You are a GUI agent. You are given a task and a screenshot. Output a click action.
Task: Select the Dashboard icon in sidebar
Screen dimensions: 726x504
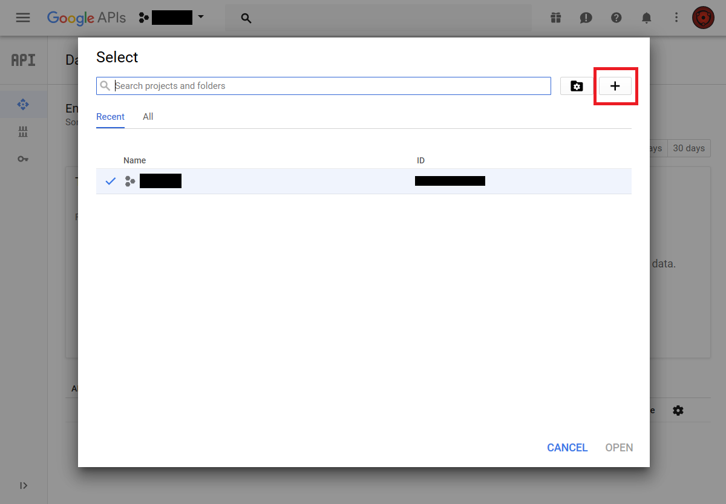coord(23,105)
